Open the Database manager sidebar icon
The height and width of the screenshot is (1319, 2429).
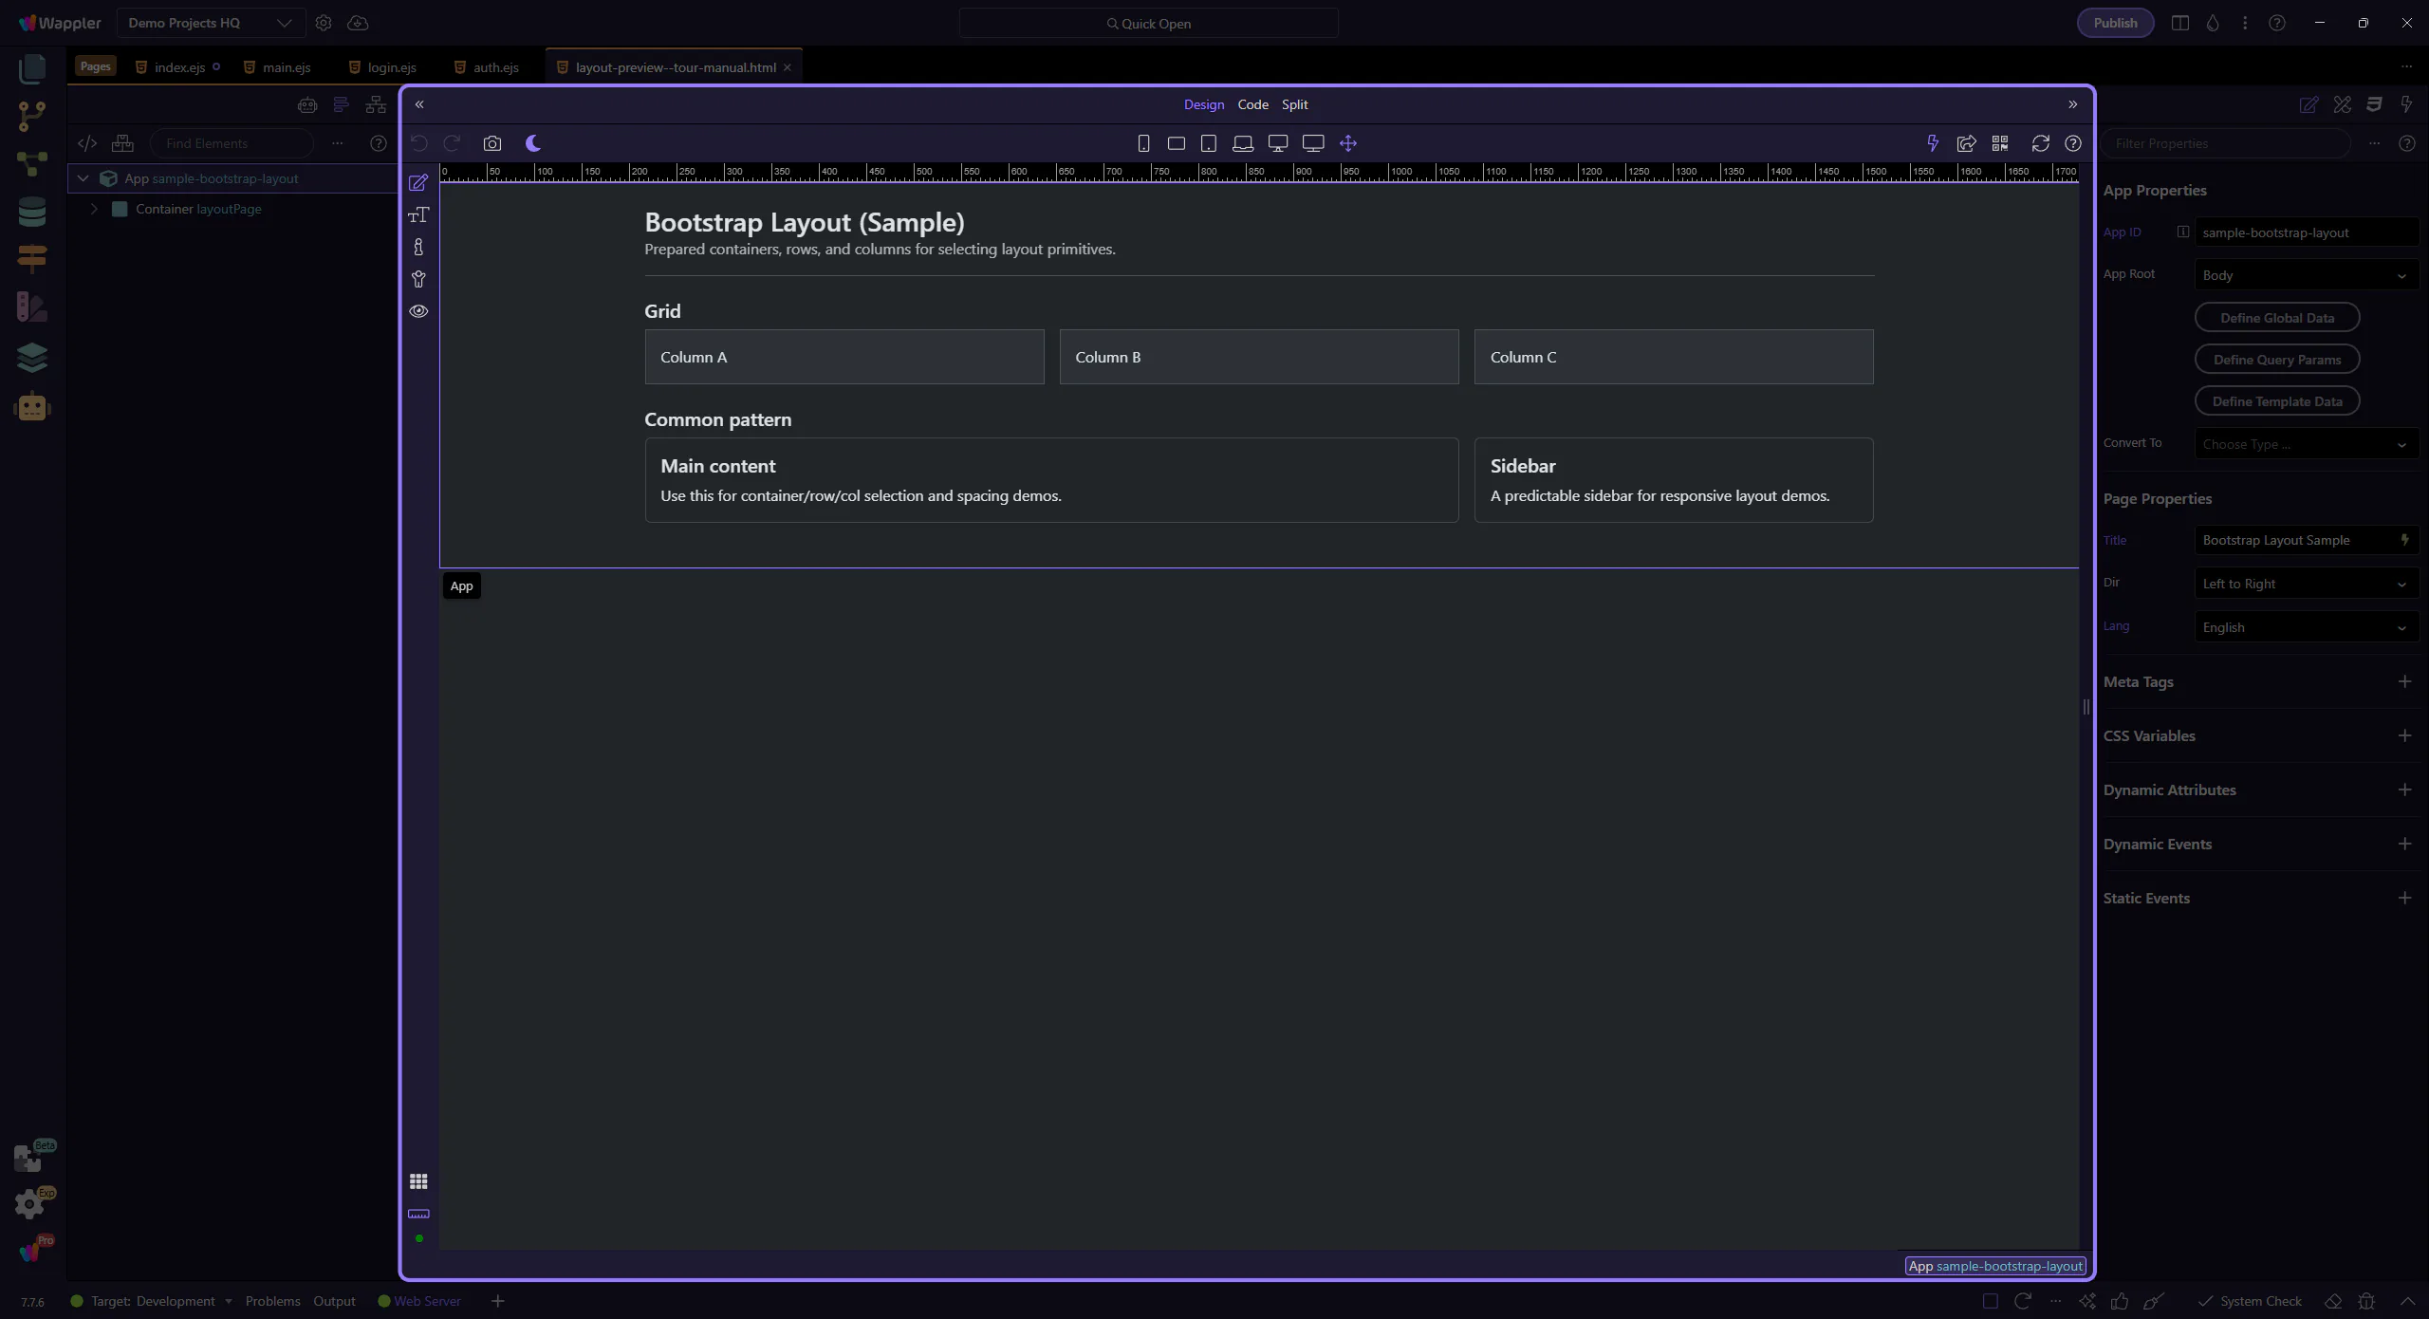[31, 212]
